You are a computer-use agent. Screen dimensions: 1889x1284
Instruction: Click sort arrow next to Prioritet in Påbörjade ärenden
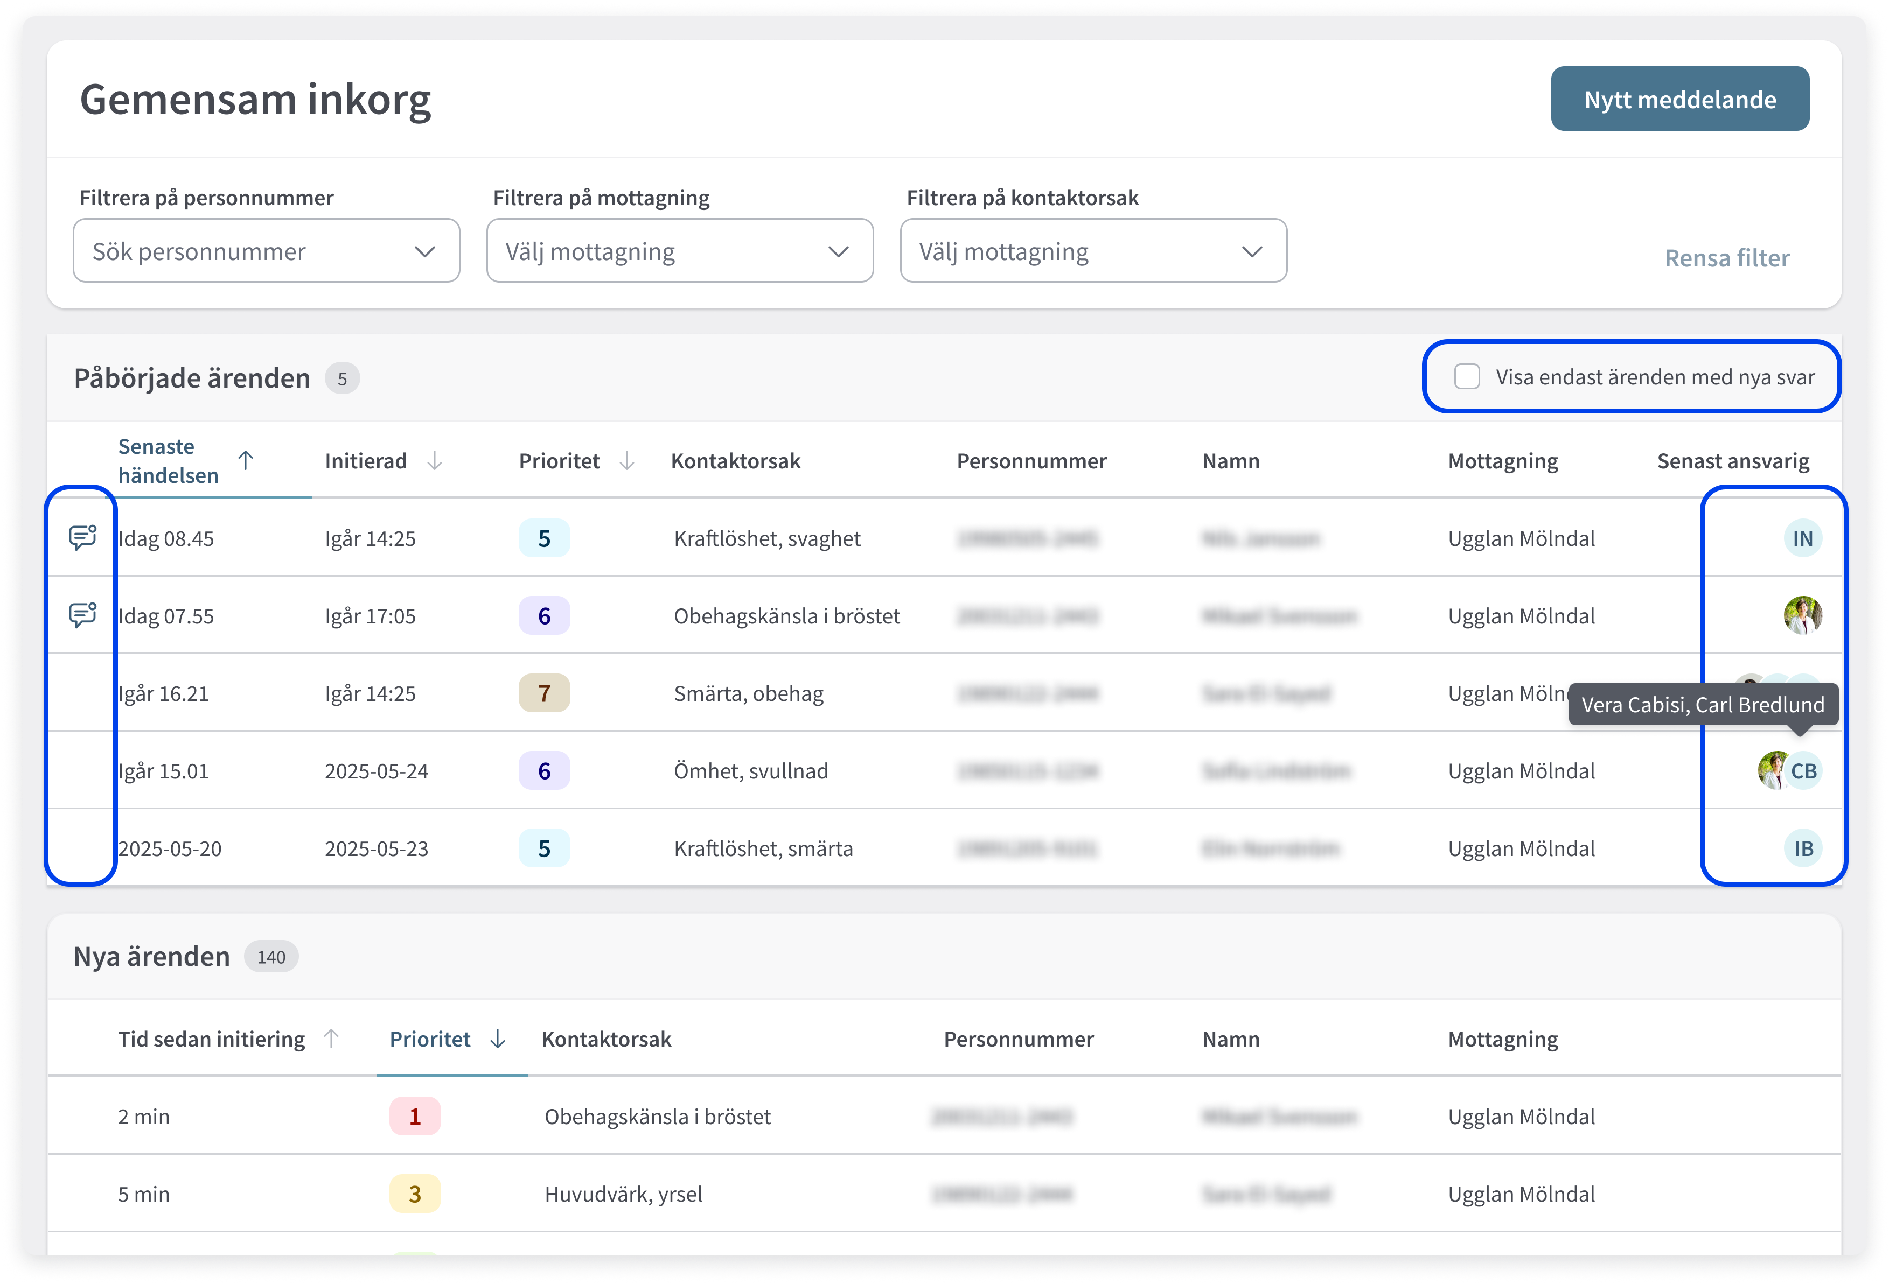(x=626, y=461)
